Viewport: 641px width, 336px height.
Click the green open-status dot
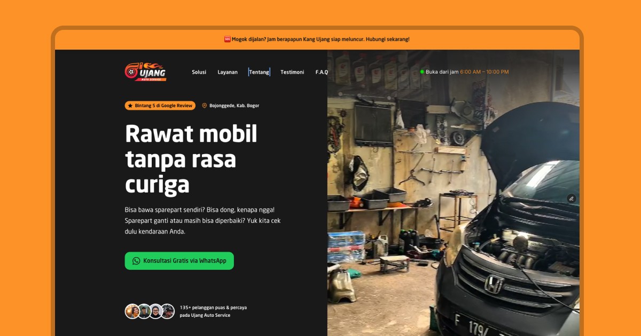point(422,71)
